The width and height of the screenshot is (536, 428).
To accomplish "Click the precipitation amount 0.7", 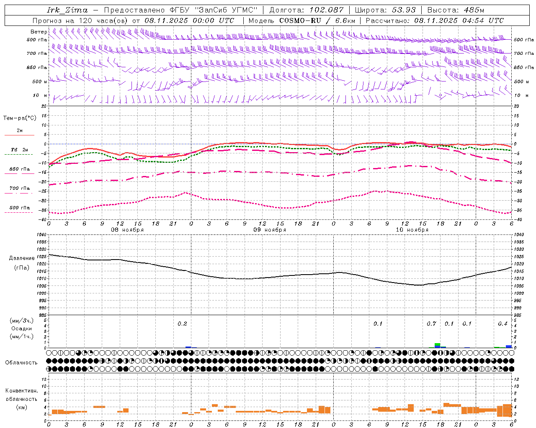I will click(x=431, y=324).
